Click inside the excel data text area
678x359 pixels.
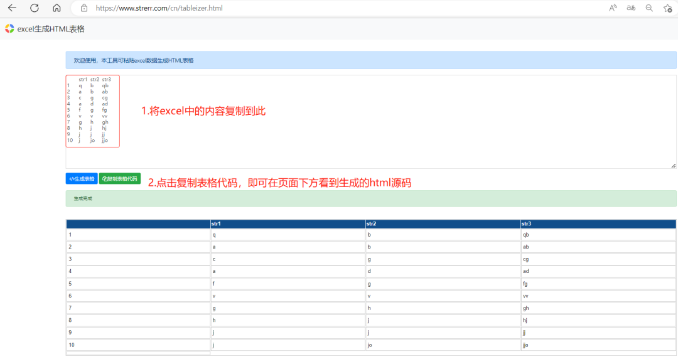tap(371, 122)
